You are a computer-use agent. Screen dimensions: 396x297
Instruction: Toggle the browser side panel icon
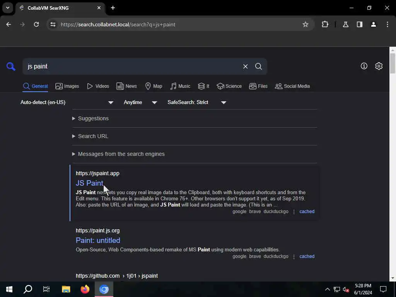pos(360,24)
